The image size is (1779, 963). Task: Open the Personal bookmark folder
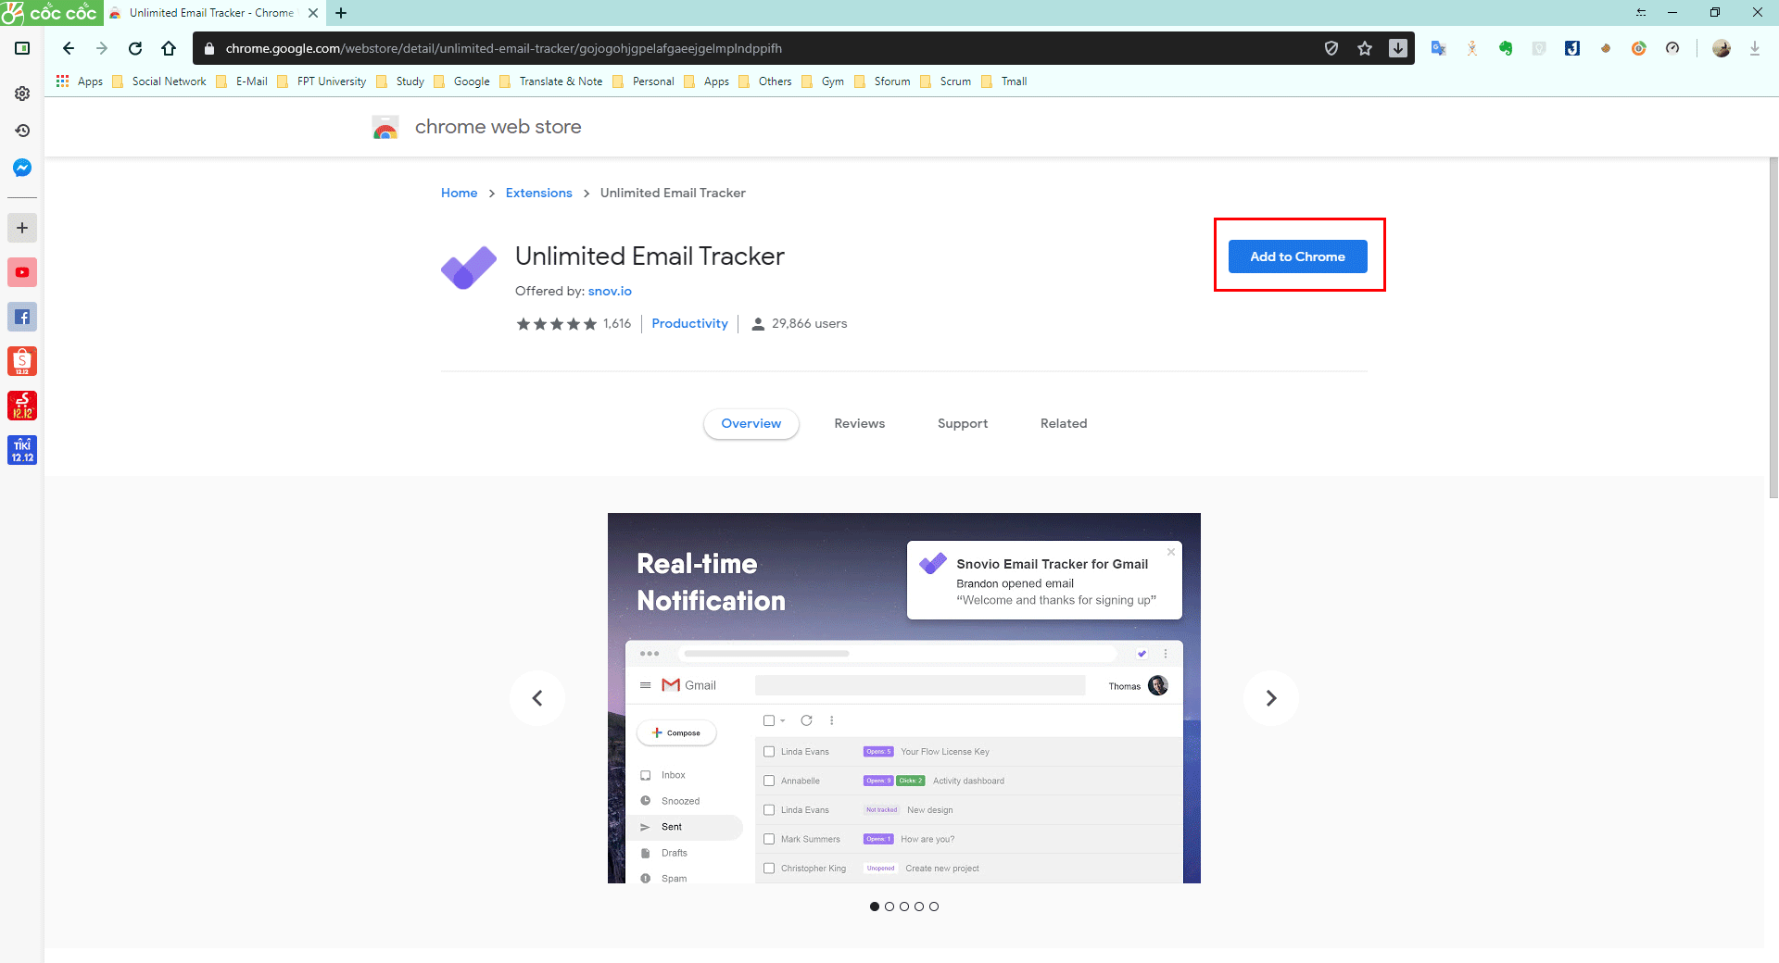(643, 81)
